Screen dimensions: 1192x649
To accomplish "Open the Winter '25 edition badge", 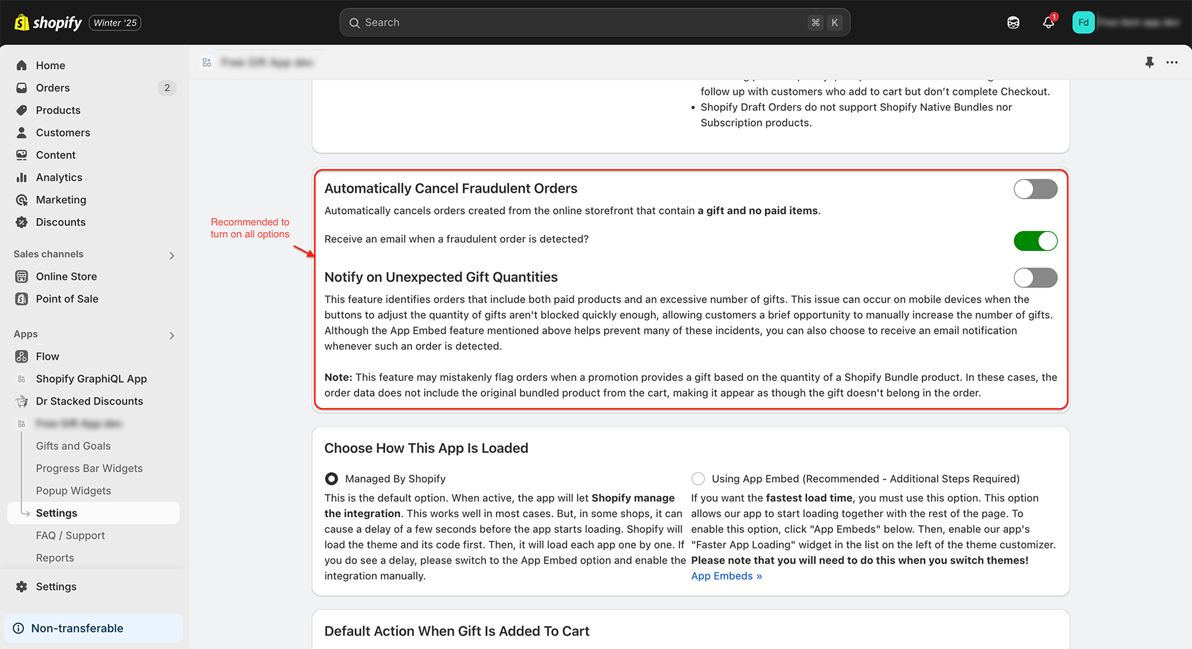I will [x=115, y=23].
